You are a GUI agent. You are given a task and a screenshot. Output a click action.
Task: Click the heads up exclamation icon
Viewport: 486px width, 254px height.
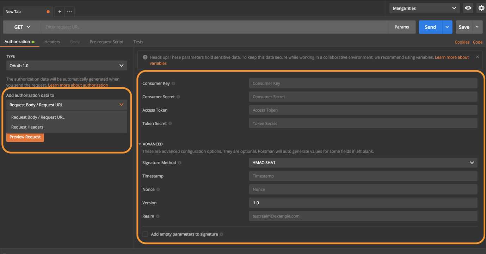coord(145,57)
